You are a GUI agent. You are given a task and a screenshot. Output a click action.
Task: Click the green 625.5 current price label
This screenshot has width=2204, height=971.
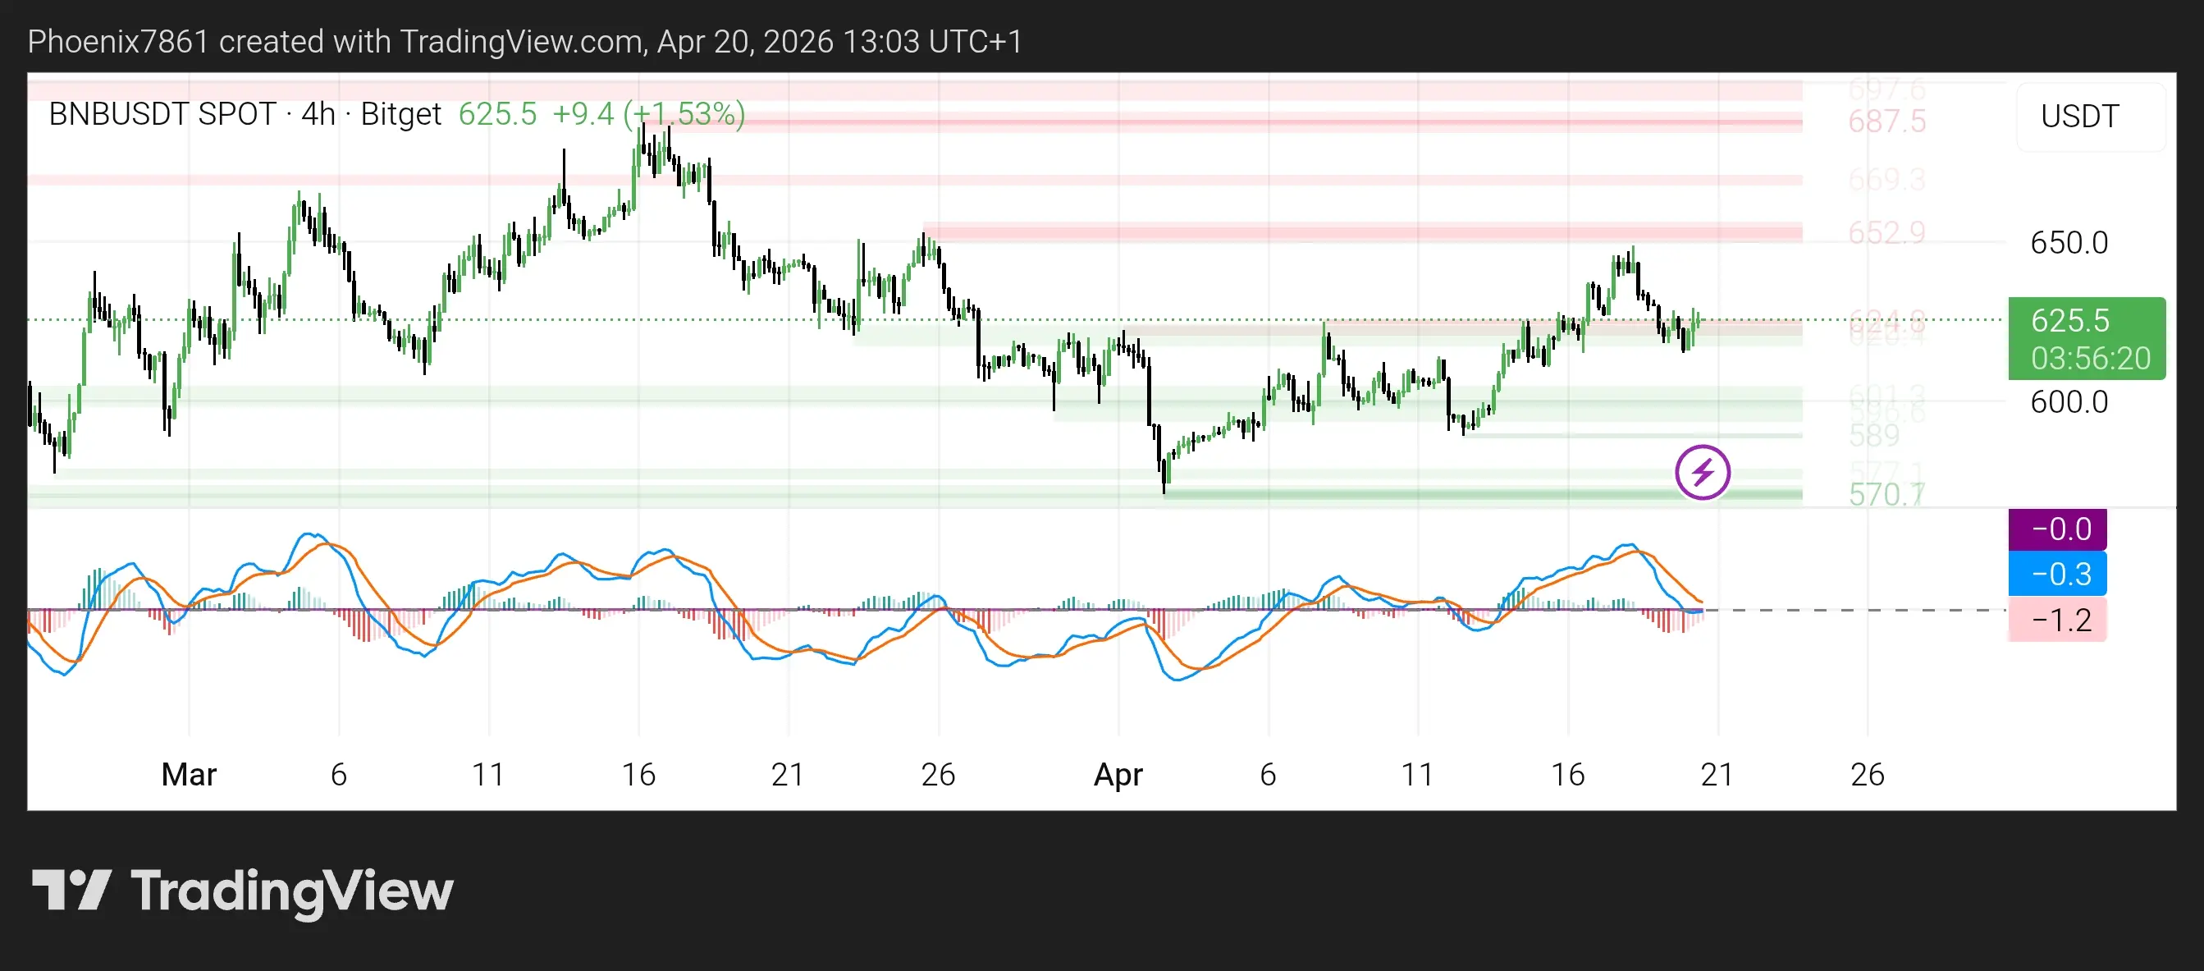point(2069,321)
